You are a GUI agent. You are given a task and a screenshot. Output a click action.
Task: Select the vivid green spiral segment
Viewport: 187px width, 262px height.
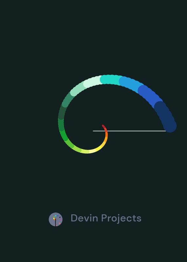tap(64, 136)
